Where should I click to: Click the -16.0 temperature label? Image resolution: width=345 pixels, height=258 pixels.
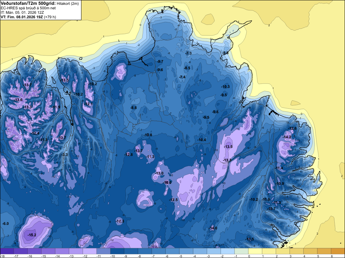coord(167,182)
